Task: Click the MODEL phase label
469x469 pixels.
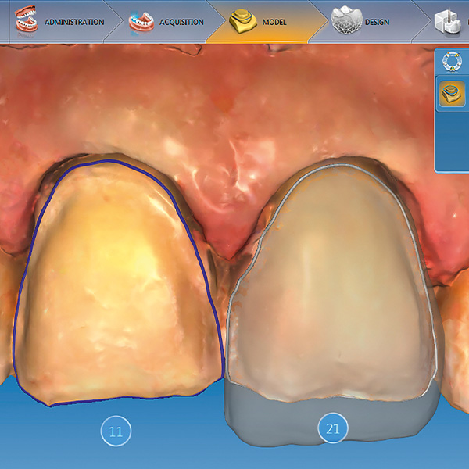Action: [274, 22]
